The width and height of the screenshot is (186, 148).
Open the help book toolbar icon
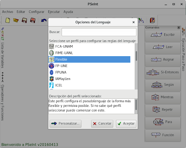pos(152,20)
